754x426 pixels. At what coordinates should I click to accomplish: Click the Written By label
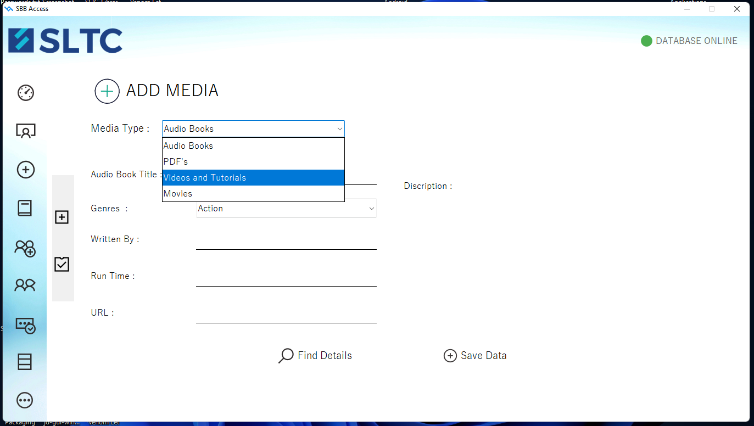115,239
